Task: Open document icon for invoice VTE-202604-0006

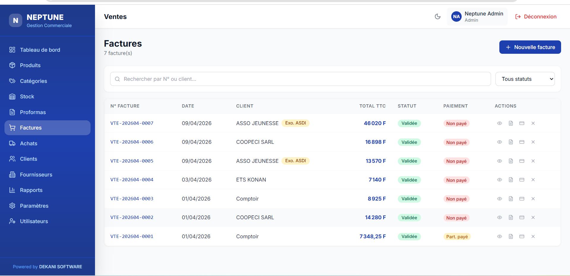Action: [511, 142]
